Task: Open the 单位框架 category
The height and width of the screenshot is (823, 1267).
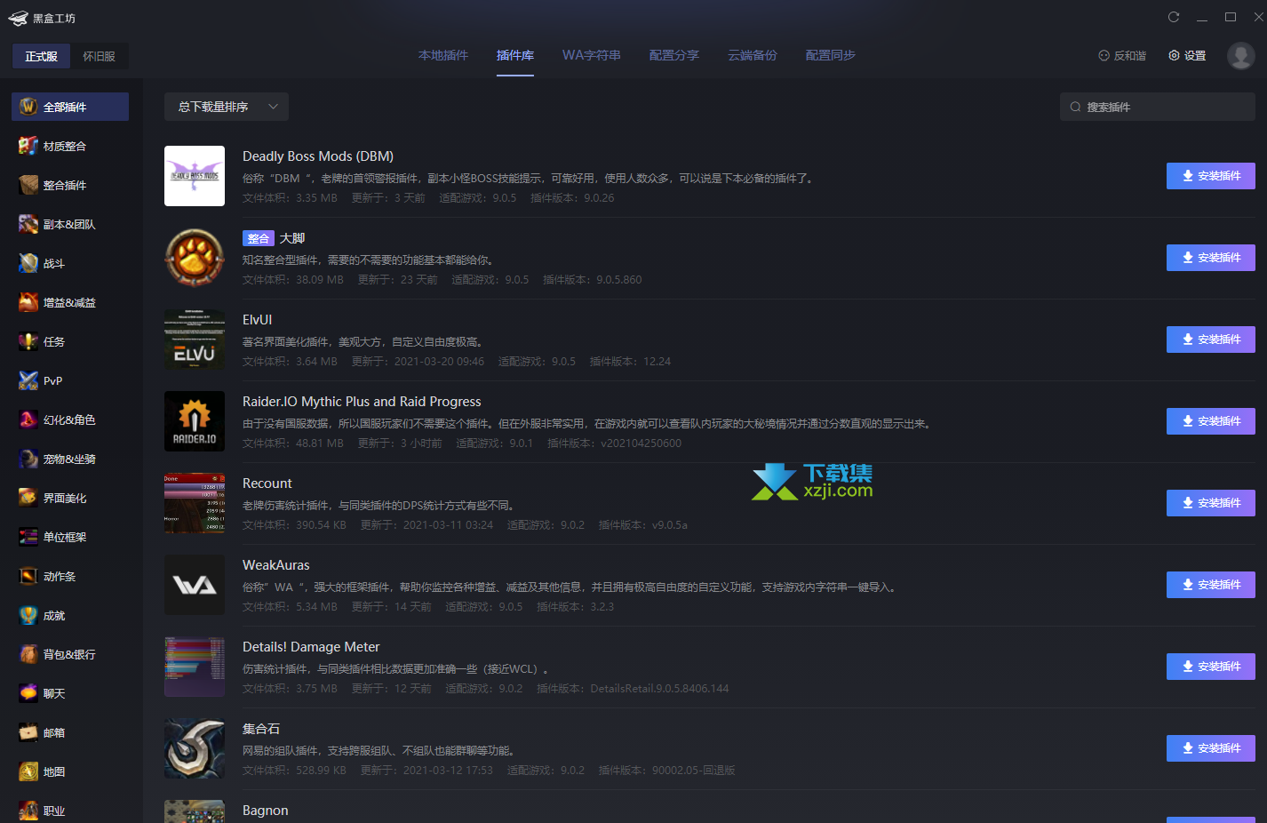Action: pos(70,537)
